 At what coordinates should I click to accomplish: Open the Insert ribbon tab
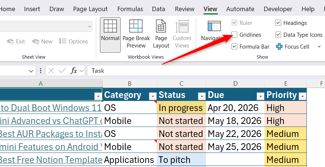point(32,9)
